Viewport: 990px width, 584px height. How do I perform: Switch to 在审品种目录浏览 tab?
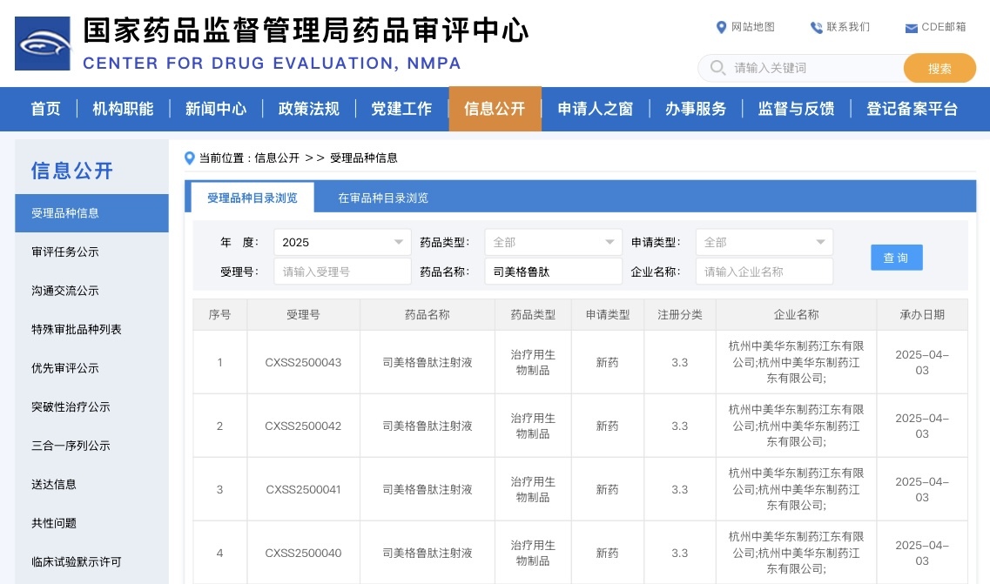coord(383,198)
